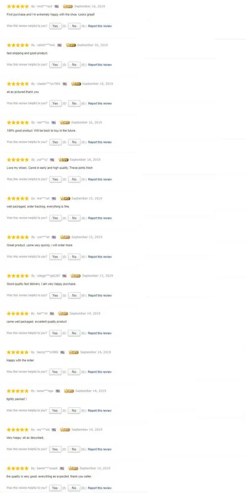This screenshot has width=246, height=493.
Task: Click No under 'Very happy, all as described' review
Action: point(74,449)
